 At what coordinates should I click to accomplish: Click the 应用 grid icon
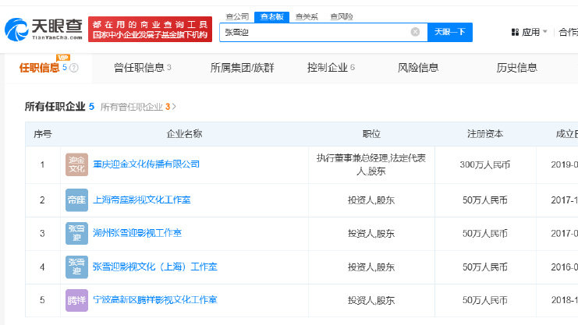(x=515, y=32)
